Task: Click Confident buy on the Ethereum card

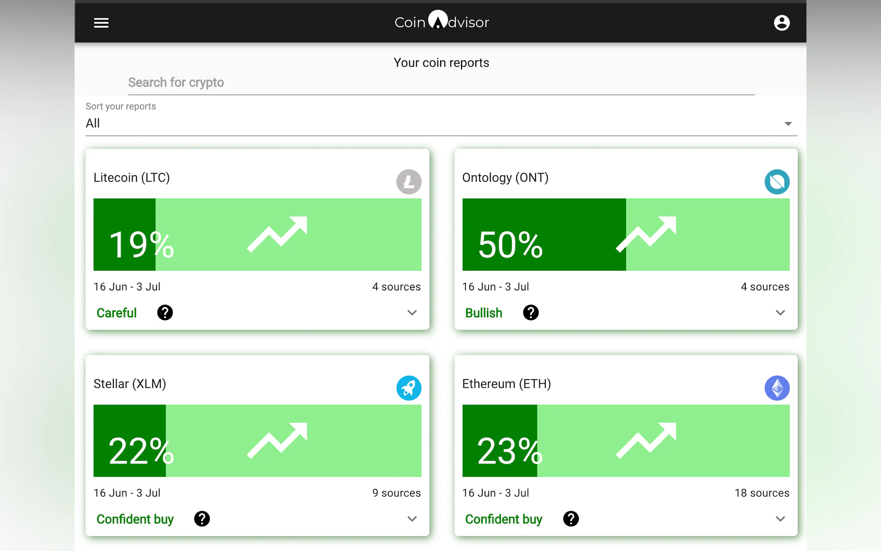Action: pos(504,519)
